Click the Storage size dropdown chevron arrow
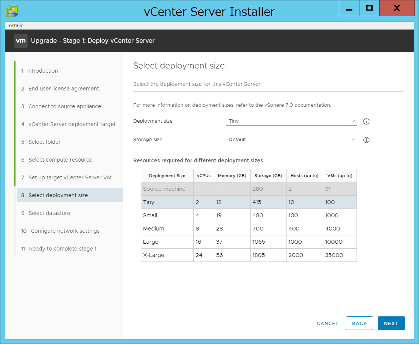Viewport: 419px width, 344px height. (353, 139)
